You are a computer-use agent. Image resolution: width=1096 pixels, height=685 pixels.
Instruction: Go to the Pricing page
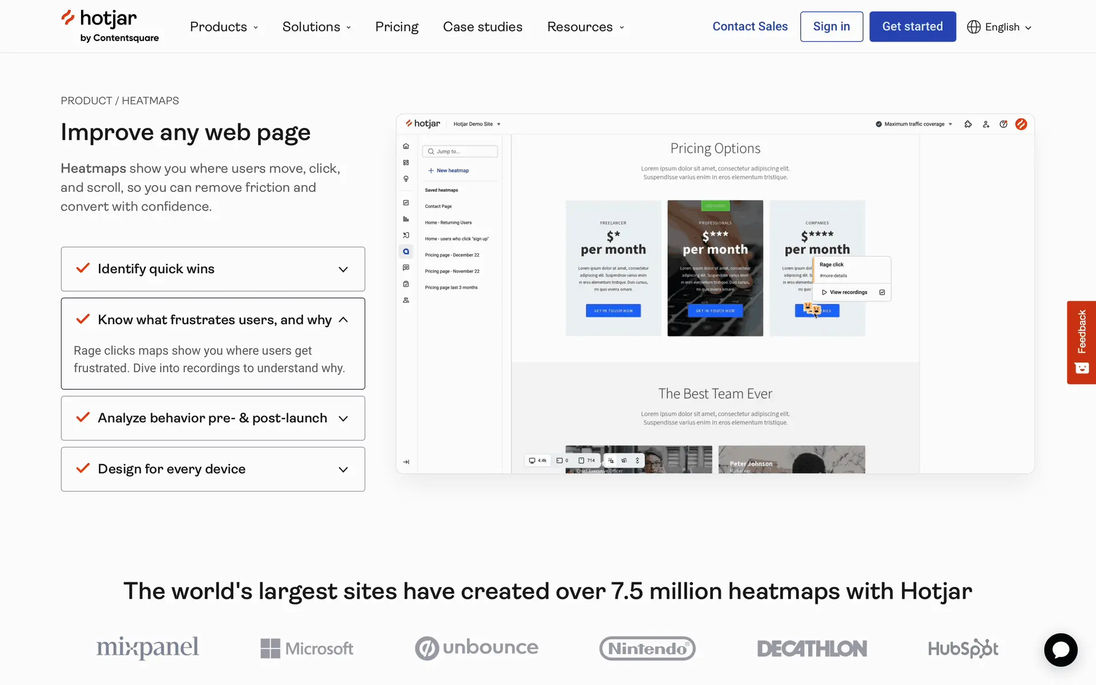[x=397, y=27]
